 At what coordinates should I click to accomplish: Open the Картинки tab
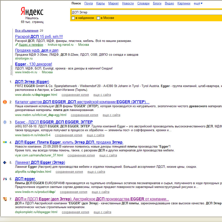[184, 3]
